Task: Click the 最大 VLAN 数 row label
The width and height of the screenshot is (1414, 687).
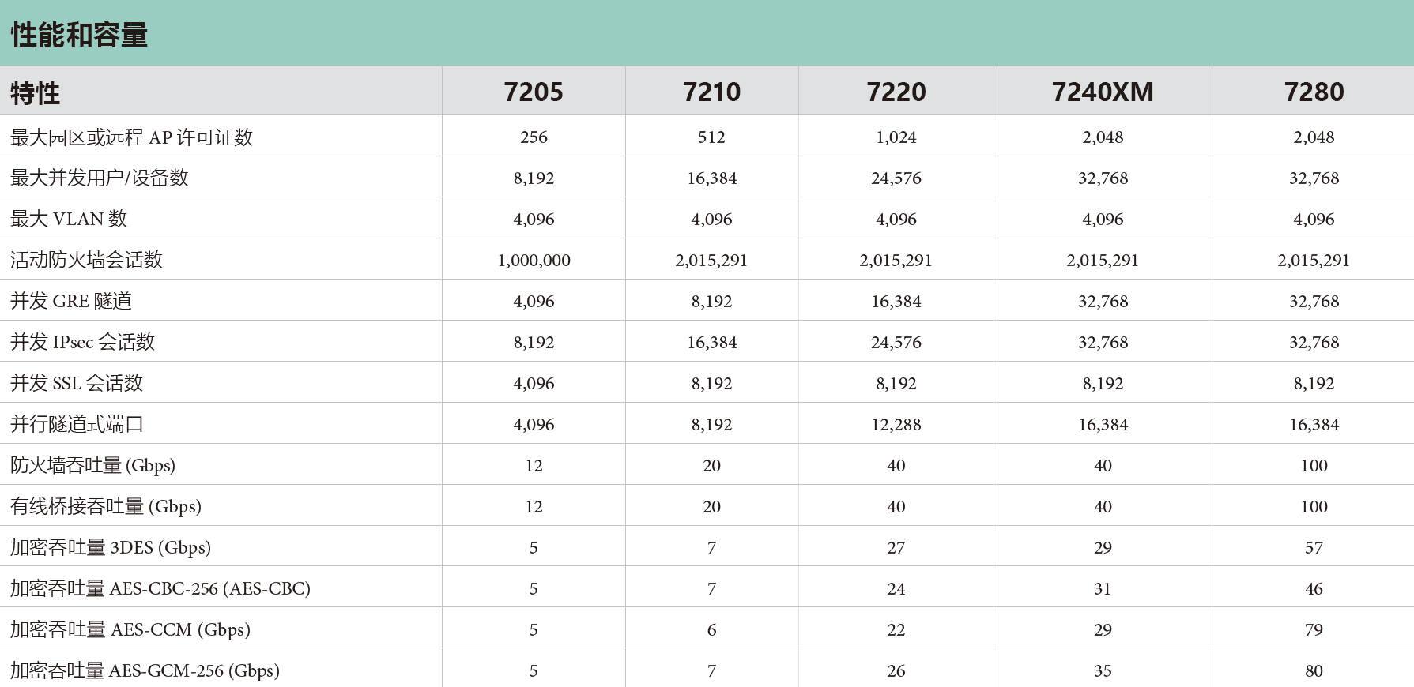Action: 69,220
